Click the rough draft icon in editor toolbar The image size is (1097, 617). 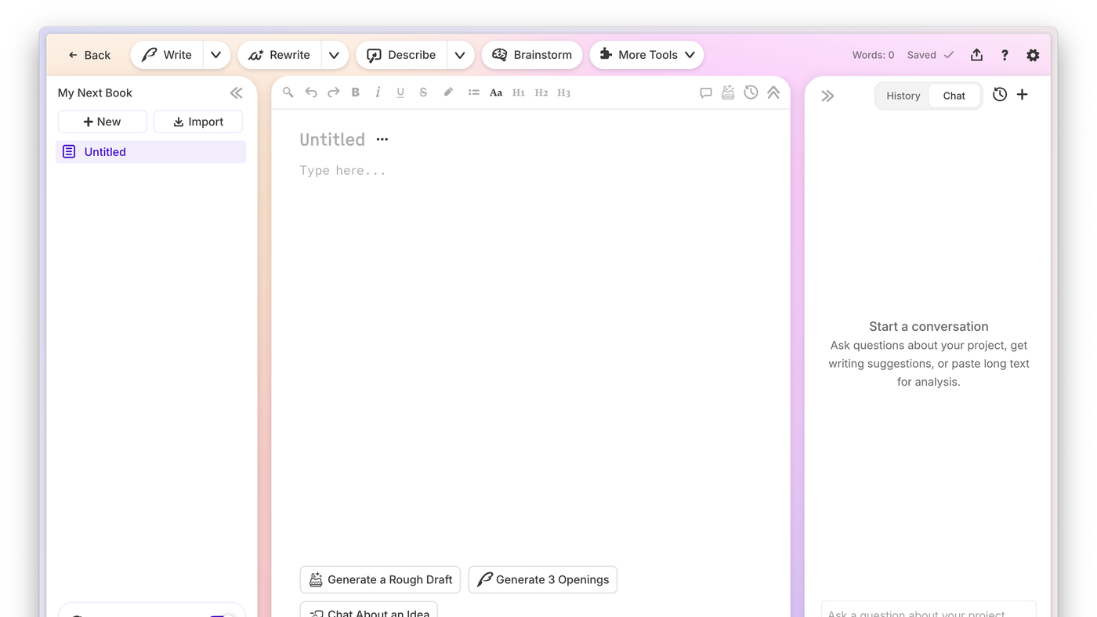(x=728, y=93)
